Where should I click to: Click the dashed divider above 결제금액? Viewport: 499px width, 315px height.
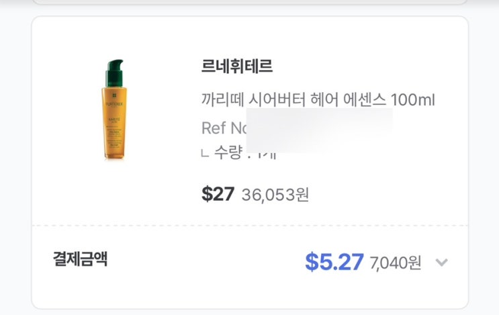(249, 225)
